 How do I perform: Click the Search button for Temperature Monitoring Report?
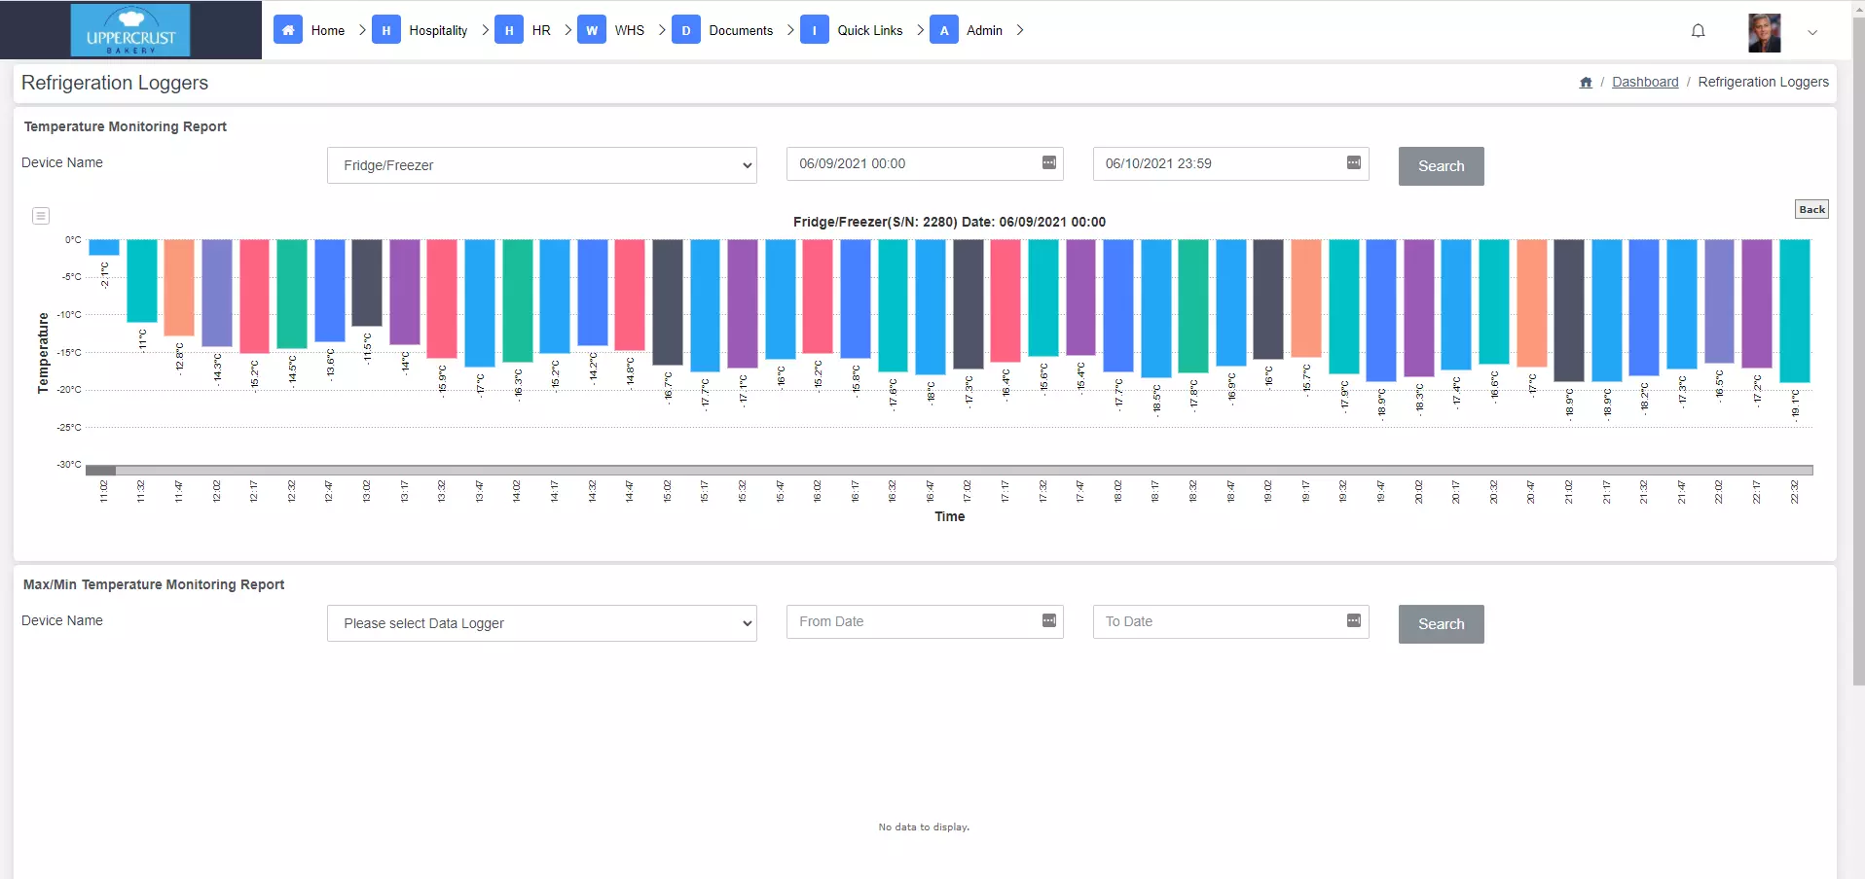click(x=1440, y=165)
